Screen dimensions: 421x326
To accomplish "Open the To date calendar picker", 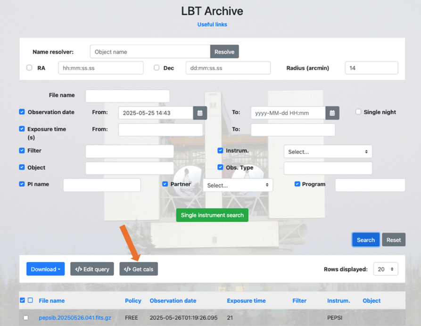I will coord(332,113).
